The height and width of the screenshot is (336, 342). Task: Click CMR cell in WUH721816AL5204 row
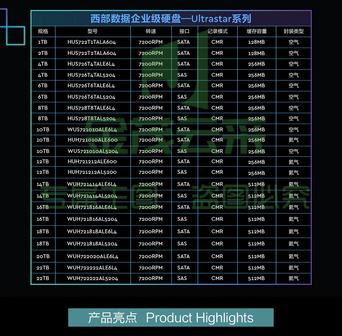pyautogui.click(x=217, y=219)
